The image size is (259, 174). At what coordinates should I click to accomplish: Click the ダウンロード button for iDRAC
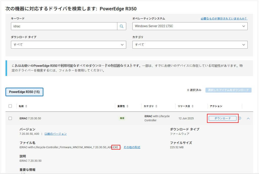click(223, 118)
